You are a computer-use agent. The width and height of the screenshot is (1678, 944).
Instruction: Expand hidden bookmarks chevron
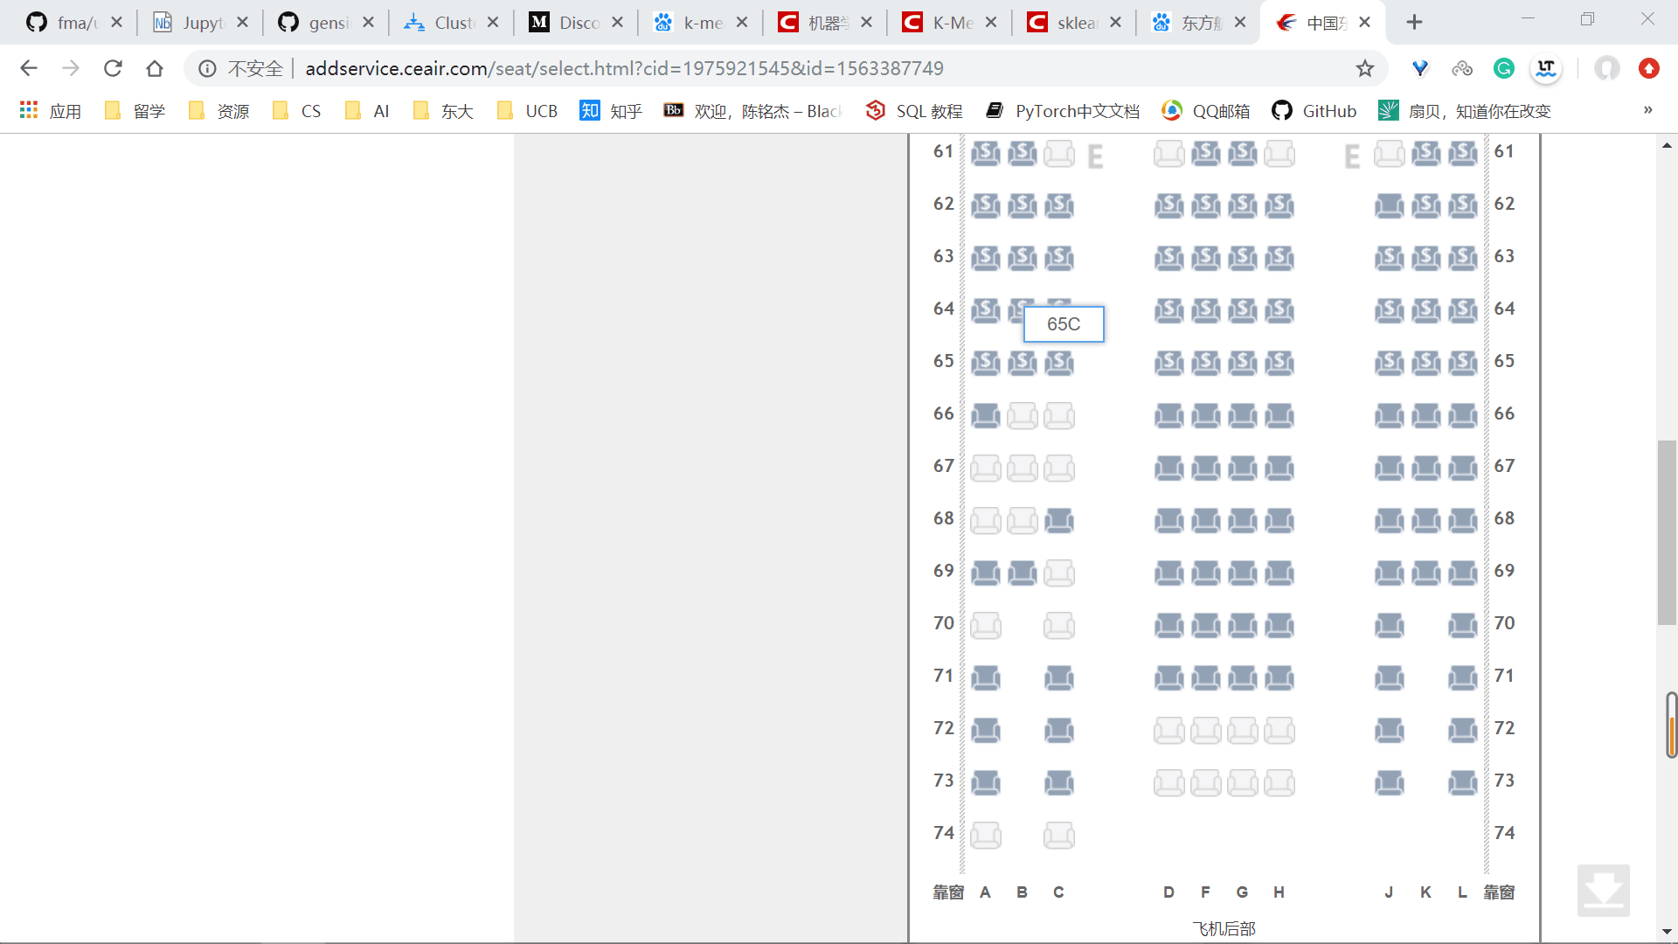(1647, 110)
